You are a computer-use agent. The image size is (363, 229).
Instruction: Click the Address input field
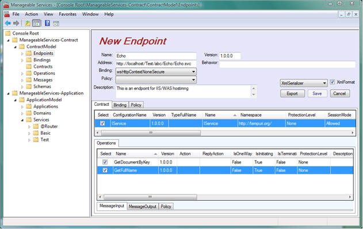[156, 63]
